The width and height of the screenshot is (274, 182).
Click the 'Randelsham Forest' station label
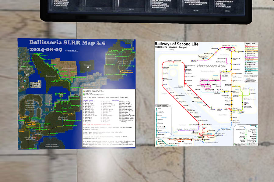click(73, 120)
